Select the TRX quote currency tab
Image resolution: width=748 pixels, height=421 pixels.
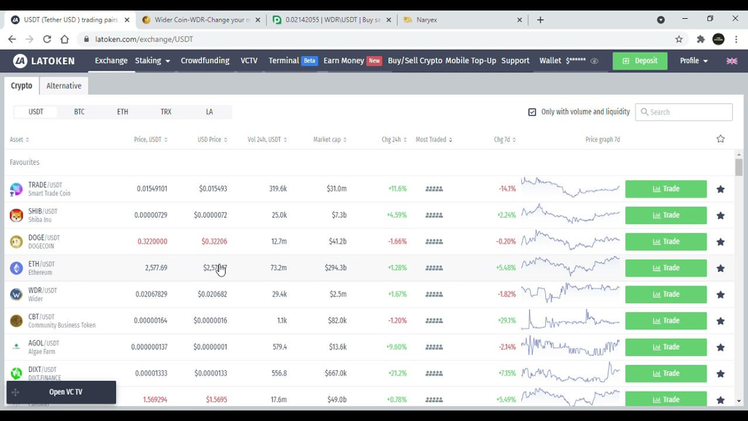166,112
